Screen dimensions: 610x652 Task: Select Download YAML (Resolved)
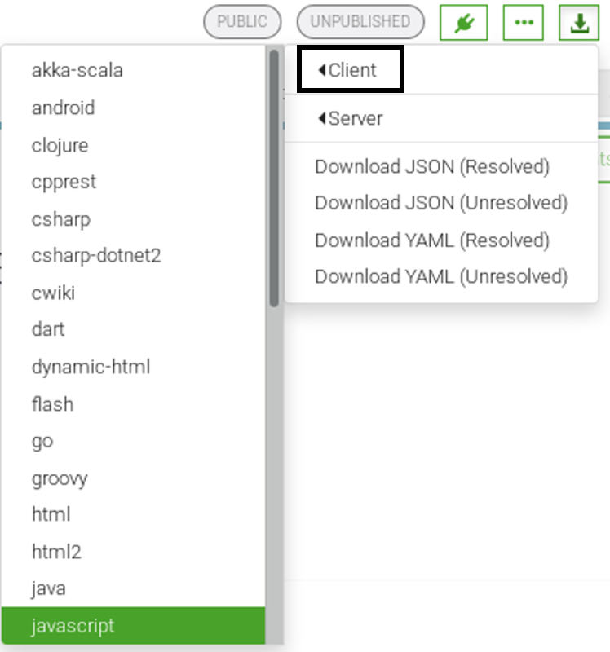[432, 240]
